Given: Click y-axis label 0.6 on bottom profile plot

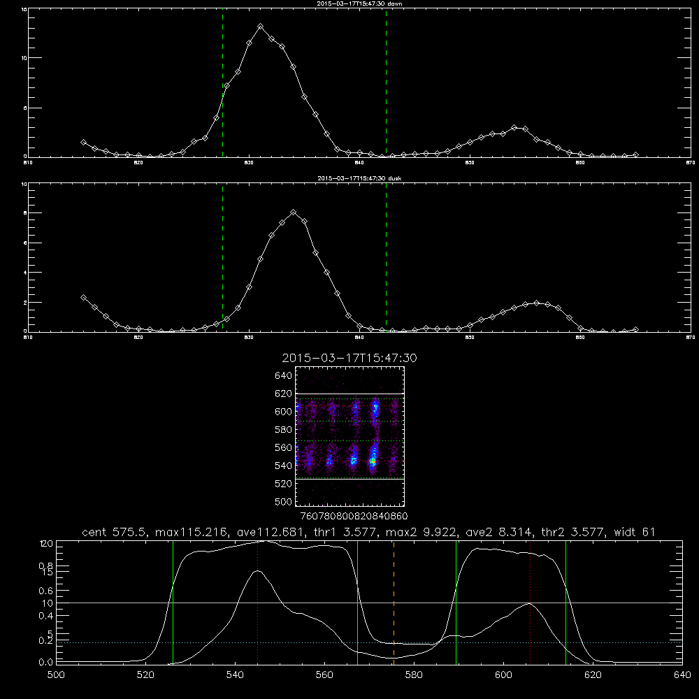Looking at the screenshot, I should coord(46,591).
